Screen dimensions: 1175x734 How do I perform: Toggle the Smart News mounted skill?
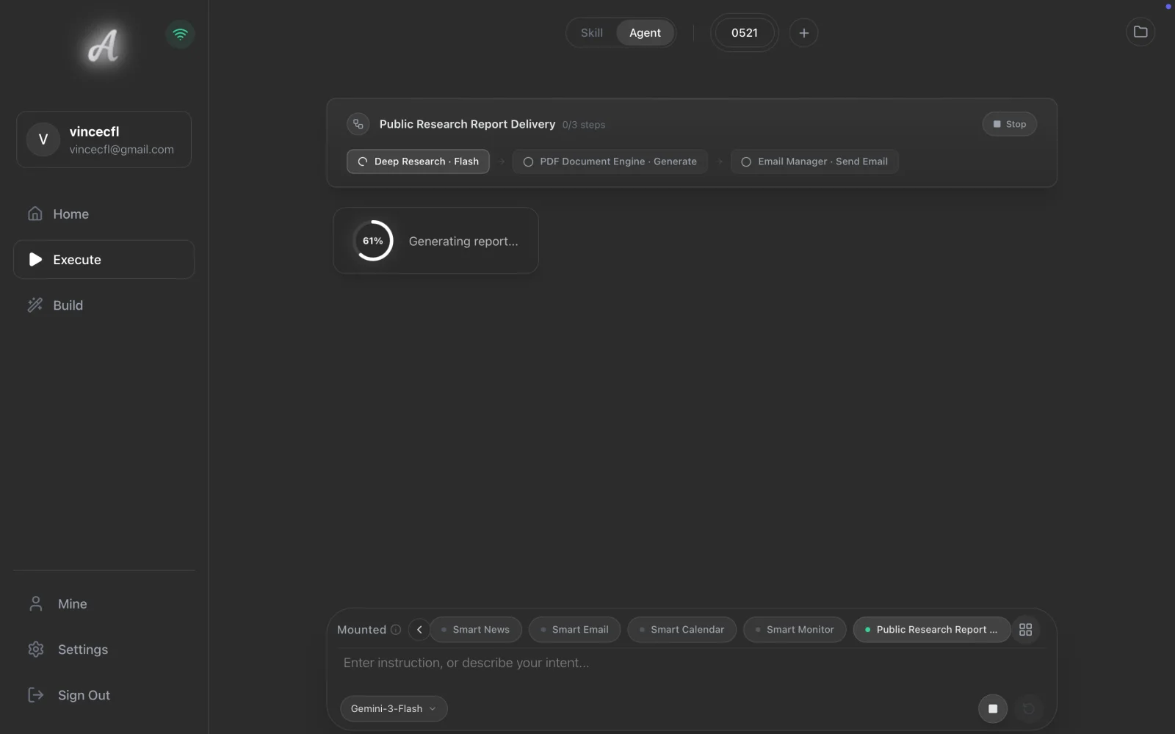tap(476, 630)
